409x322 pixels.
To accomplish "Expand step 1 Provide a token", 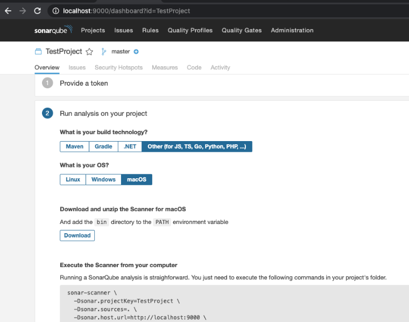I will pos(83,83).
